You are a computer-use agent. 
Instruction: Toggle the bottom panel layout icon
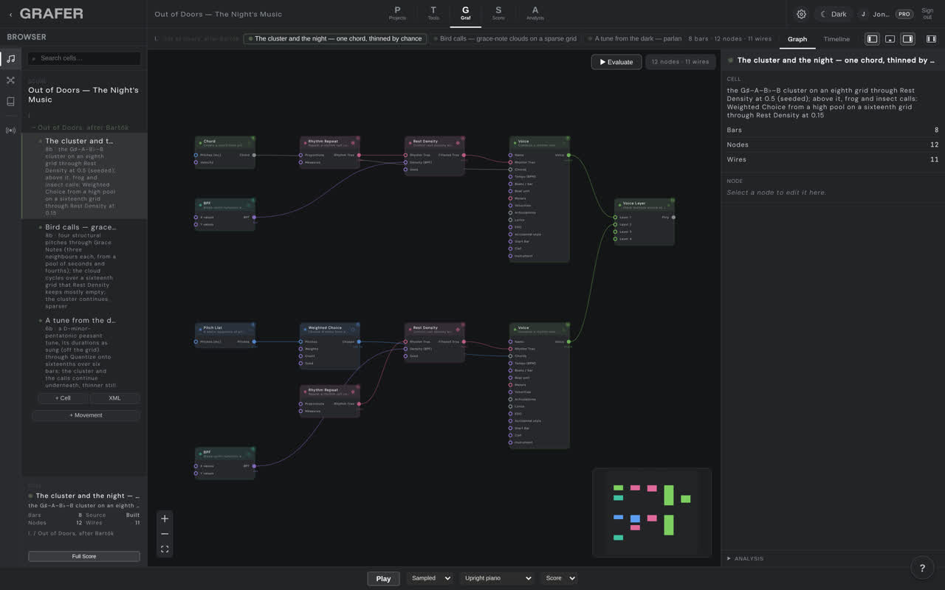pos(890,39)
